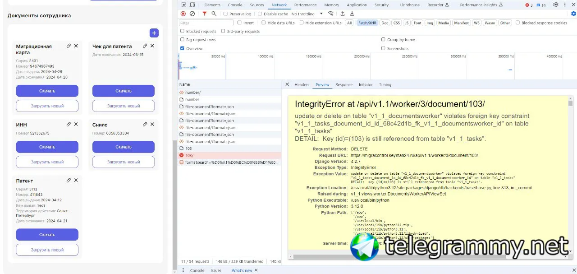Screen dimensions: 577x274
Task: Open network conditions wifi icon
Action: [331, 14]
